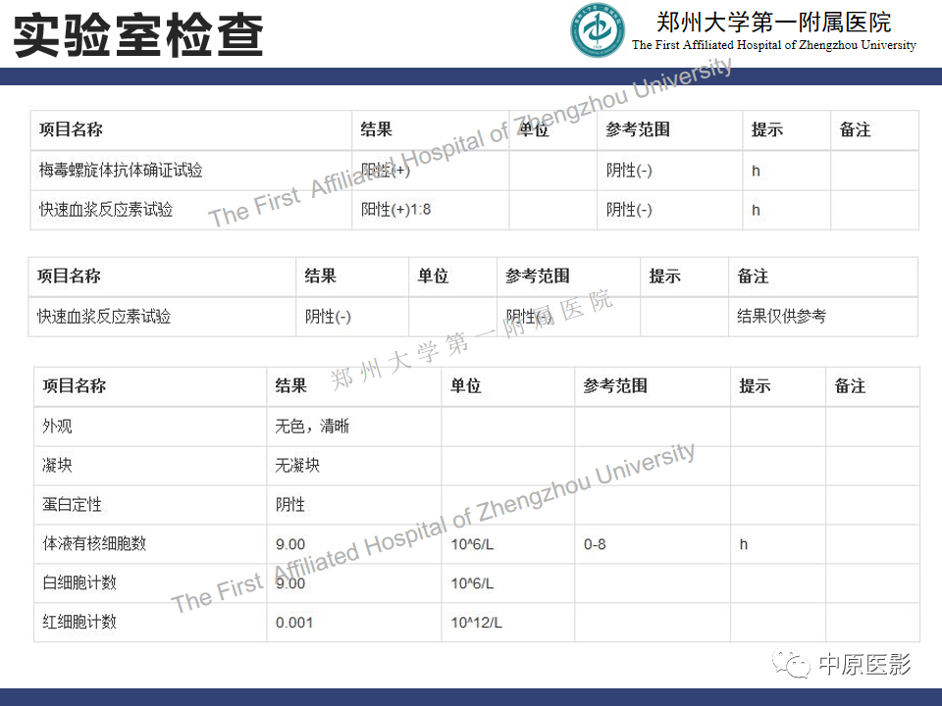Select 快速血浆反应素试验 in the row with 阳性(+)1:8
Screen dimensions: 942x706
pyautogui.click(x=106, y=209)
